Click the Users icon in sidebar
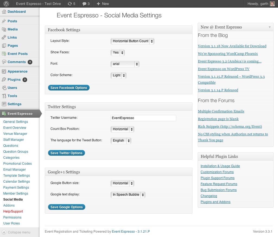 (4, 88)
